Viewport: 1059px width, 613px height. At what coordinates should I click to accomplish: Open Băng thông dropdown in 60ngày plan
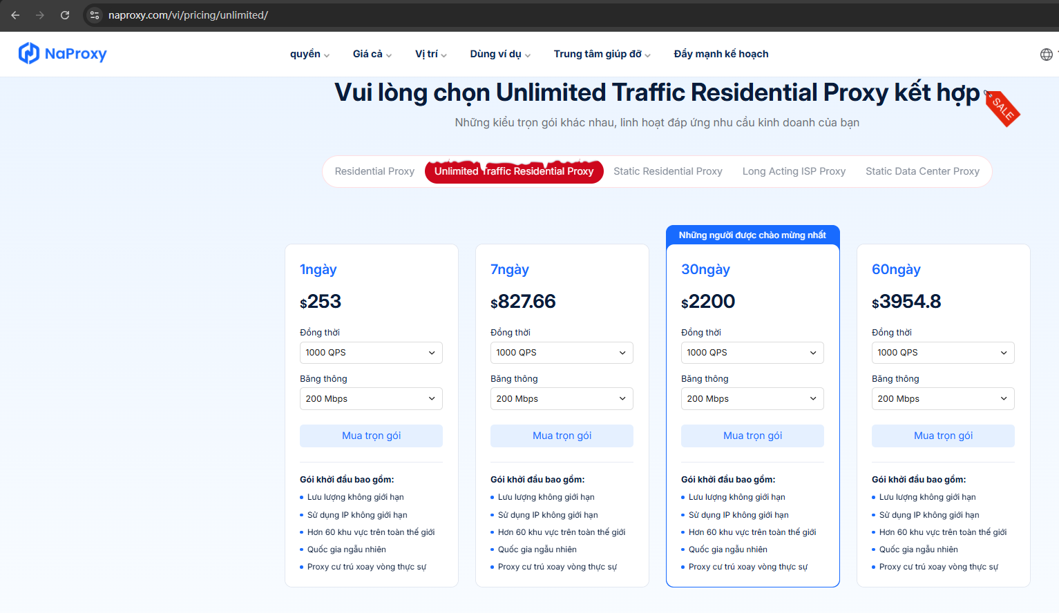coord(943,399)
